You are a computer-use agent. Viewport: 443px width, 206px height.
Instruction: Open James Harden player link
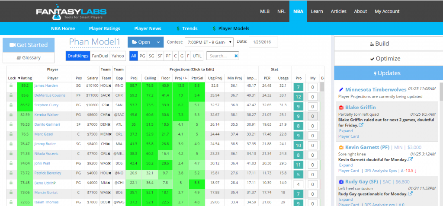(x=46, y=86)
